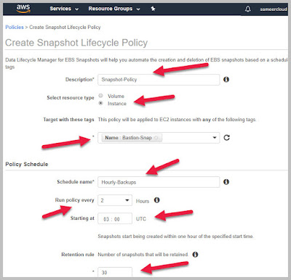The width and height of the screenshot is (291, 280).
Task: Show info for the Retention rule
Action: [195, 255]
